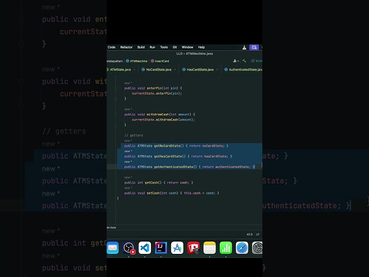The image size is (369, 277).
Task: Launch Visual Studio Code from dock
Action: pyautogui.click(x=145, y=248)
